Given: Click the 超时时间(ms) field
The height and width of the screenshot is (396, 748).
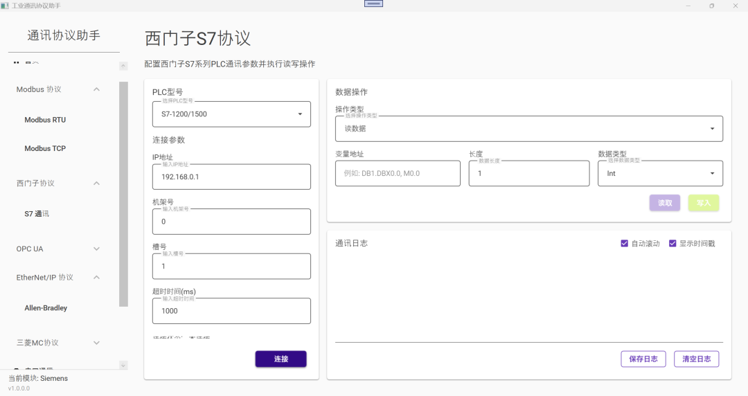Looking at the screenshot, I should [231, 311].
